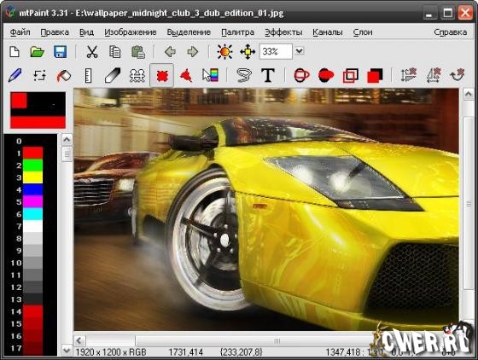The height and width of the screenshot is (360, 478).
Task: Open the Выделение menu
Action: (189, 32)
